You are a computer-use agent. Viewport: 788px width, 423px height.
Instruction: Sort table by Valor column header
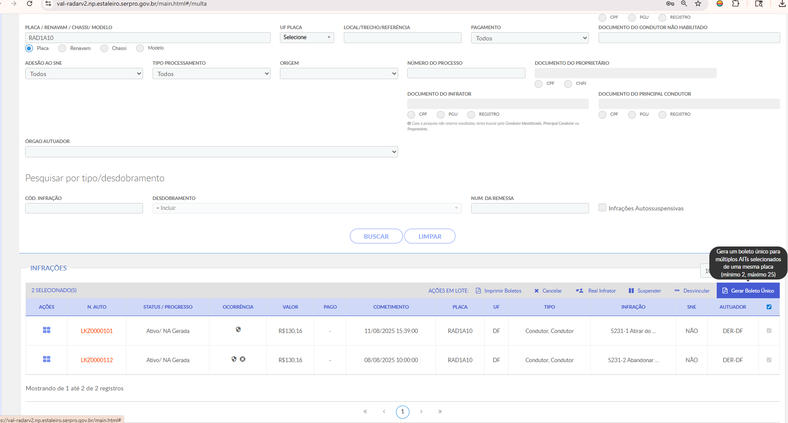point(290,307)
